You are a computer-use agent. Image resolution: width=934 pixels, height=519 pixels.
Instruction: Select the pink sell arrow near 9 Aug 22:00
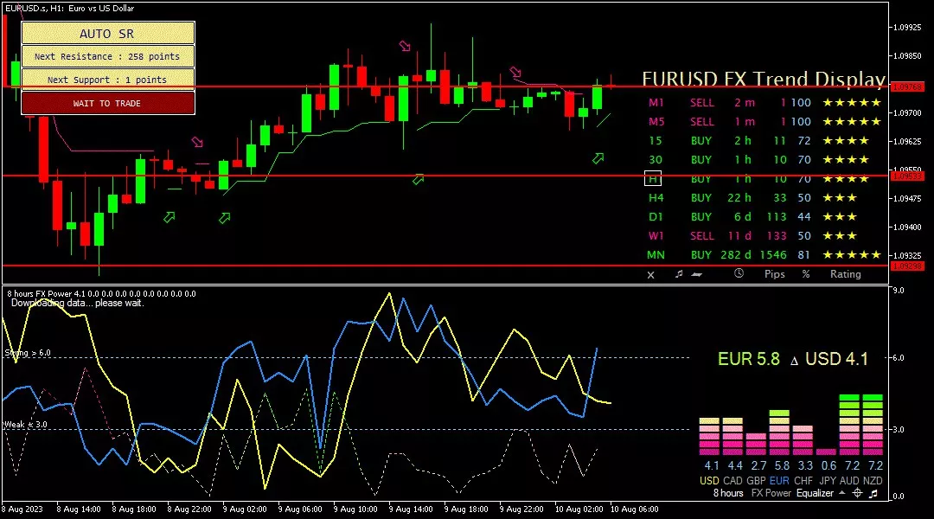pos(515,72)
